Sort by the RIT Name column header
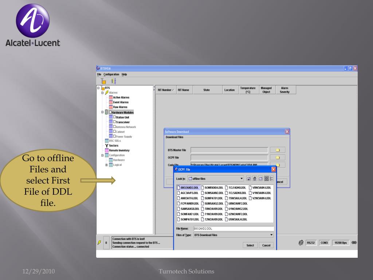373x280 pixels. coord(185,90)
